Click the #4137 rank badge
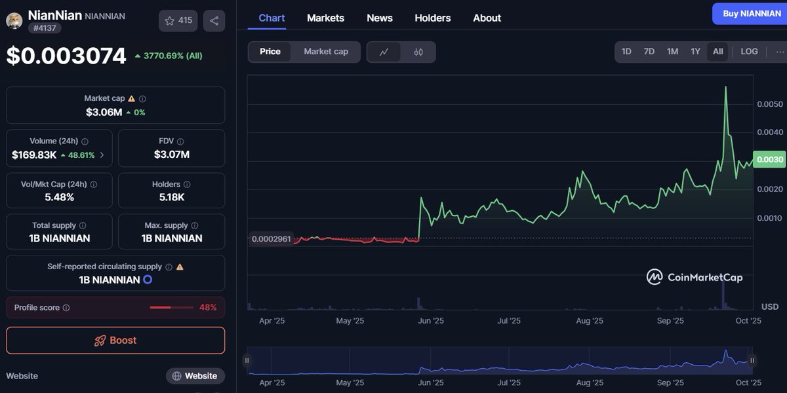Screen dimensions: 787x393 [x=44, y=28]
